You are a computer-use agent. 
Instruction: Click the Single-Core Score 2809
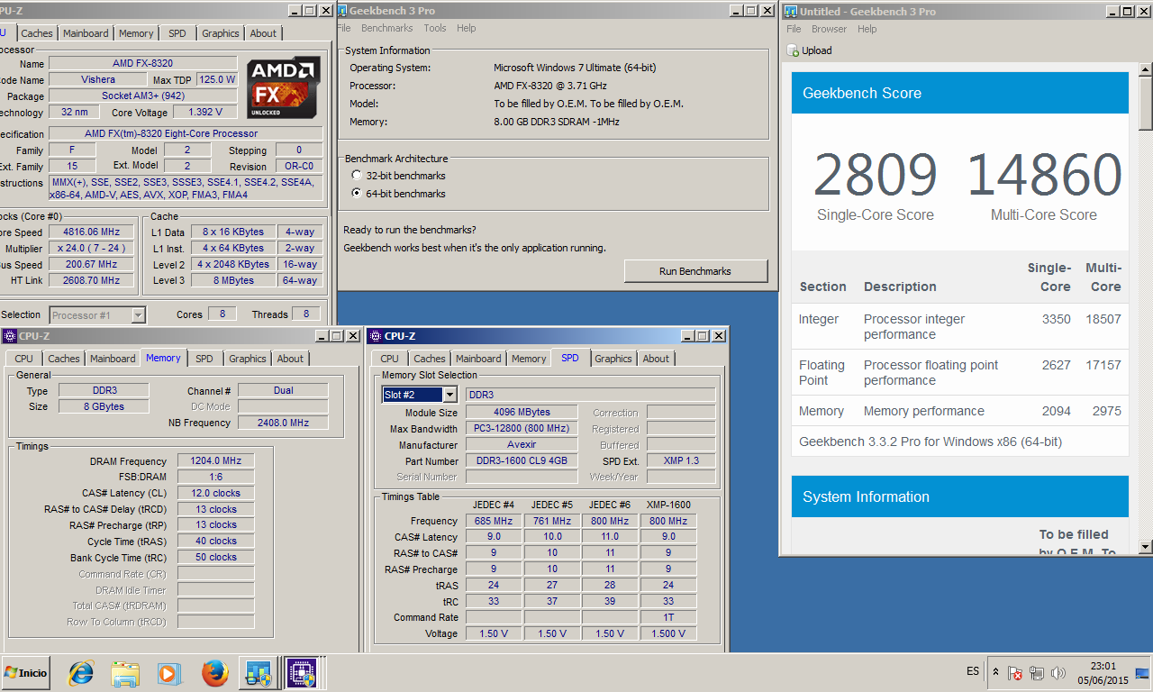[x=876, y=176]
